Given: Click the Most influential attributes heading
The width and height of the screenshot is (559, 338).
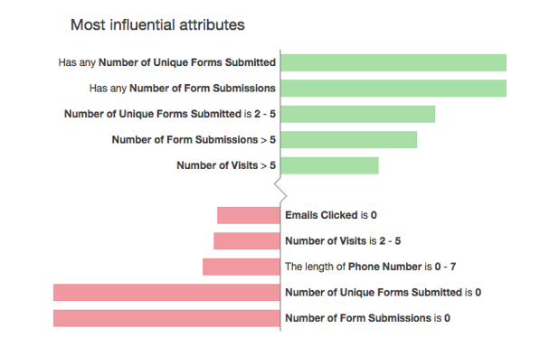Looking at the screenshot, I should tap(157, 25).
